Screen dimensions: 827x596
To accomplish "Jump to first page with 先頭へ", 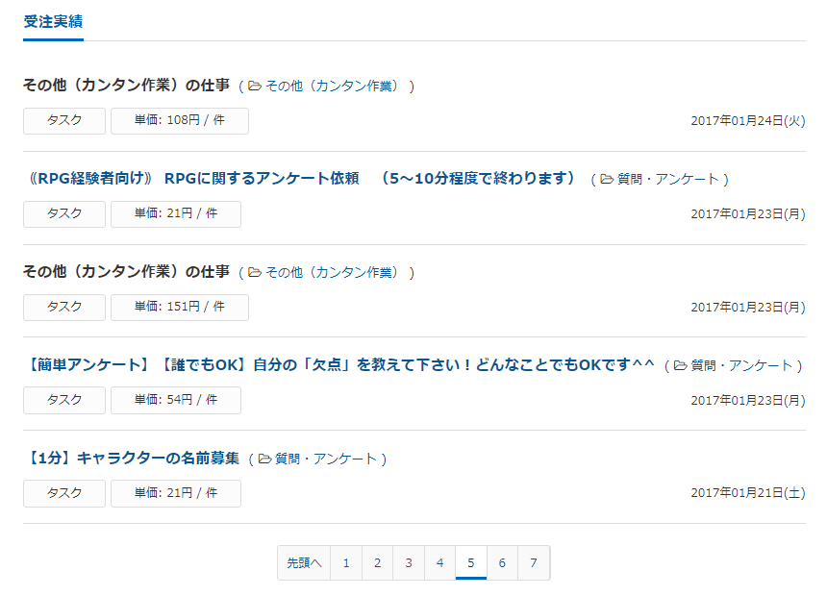I will (x=304, y=563).
